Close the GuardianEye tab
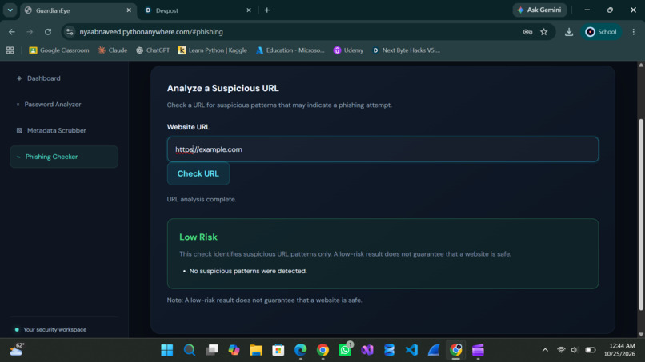The image size is (645, 362). [129, 10]
